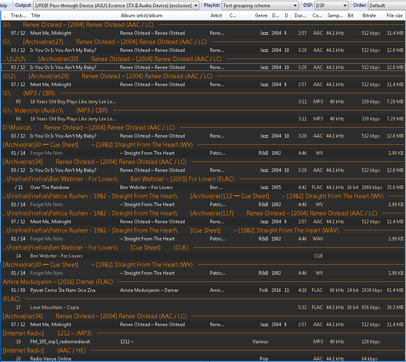406x362 pixels.
Task: Open the Help menu
Action: click(4, 6)
